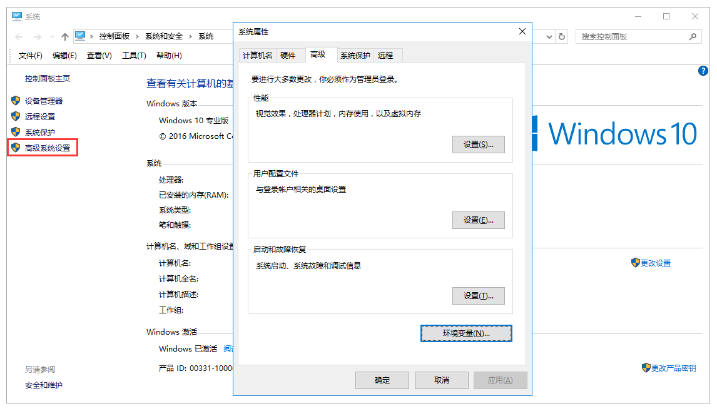Click the 环境变量(N)... button

(466, 333)
